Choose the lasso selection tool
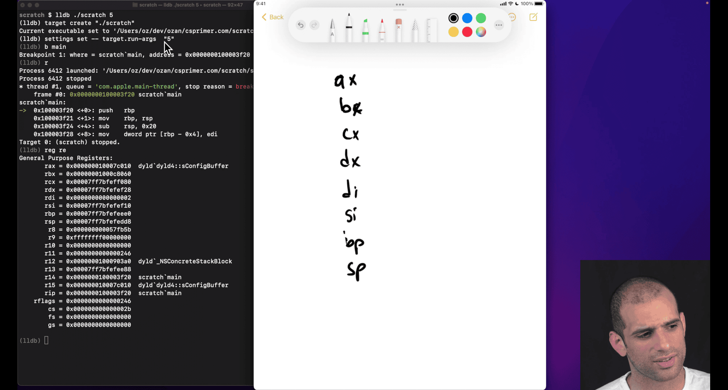 [x=415, y=30]
